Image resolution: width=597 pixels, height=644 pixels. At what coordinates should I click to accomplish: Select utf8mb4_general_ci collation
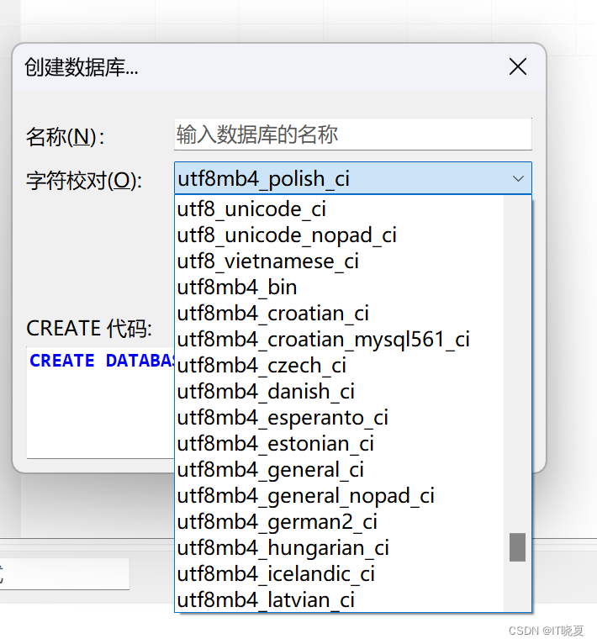[340, 470]
